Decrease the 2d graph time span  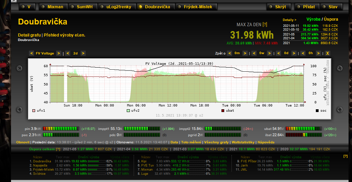point(68,53)
